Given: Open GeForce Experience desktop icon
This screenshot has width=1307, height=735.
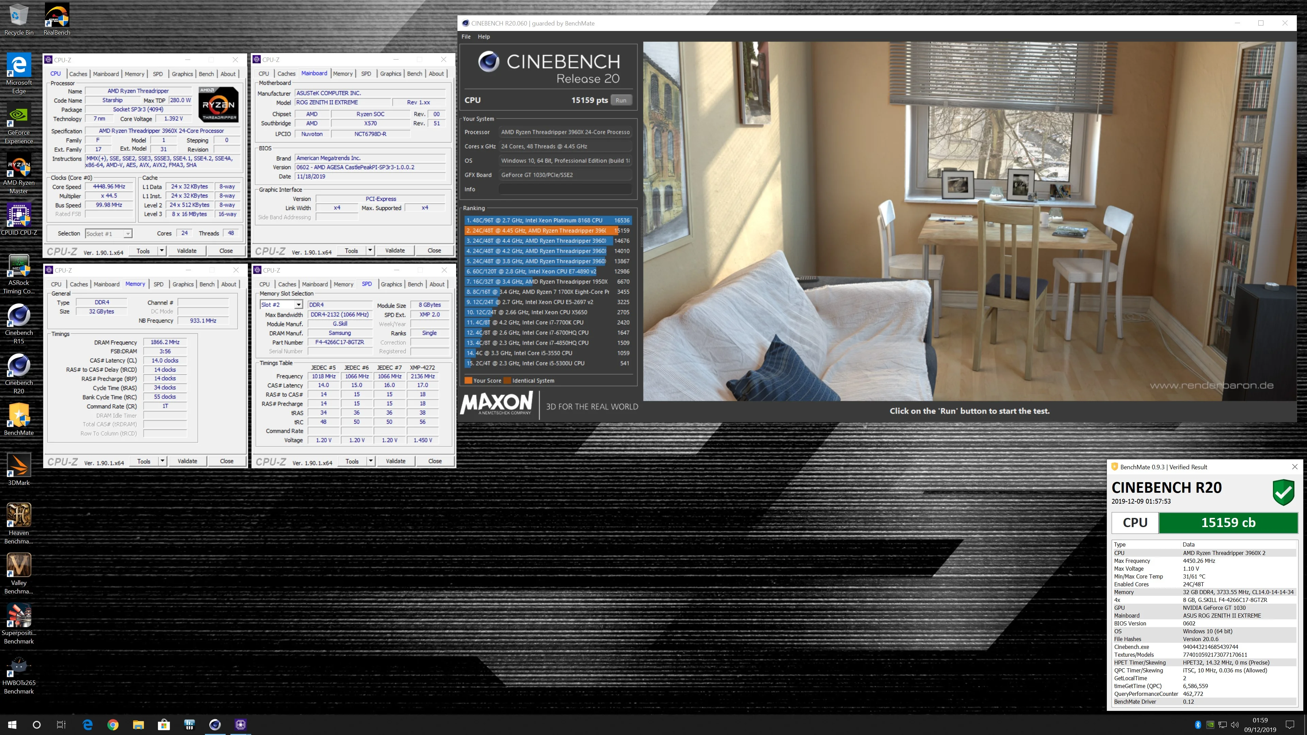Looking at the screenshot, I should pyautogui.click(x=19, y=124).
